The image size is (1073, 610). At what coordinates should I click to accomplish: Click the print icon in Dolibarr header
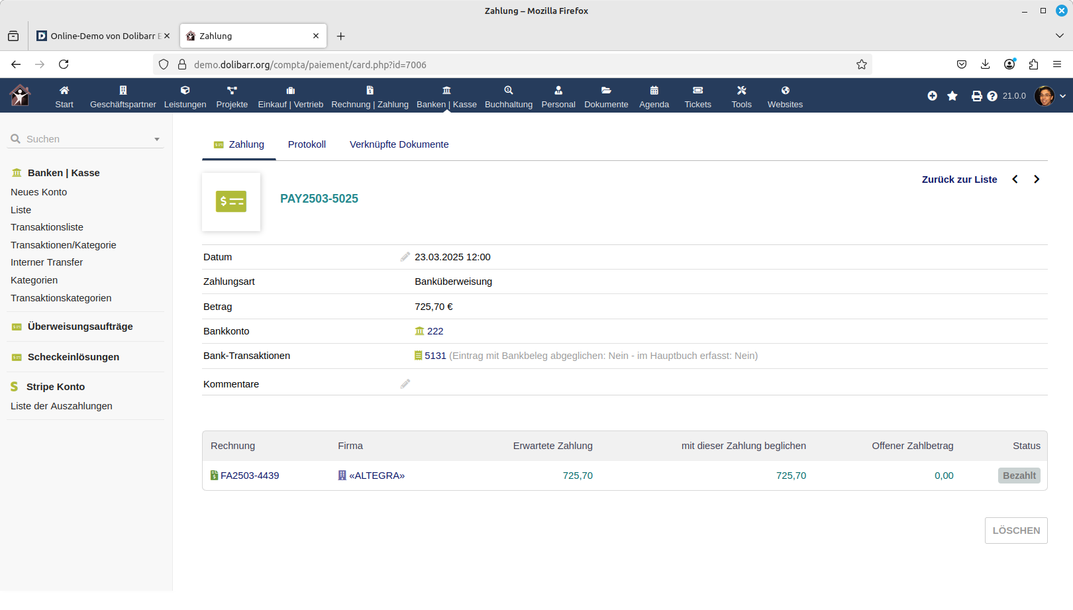(976, 96)
